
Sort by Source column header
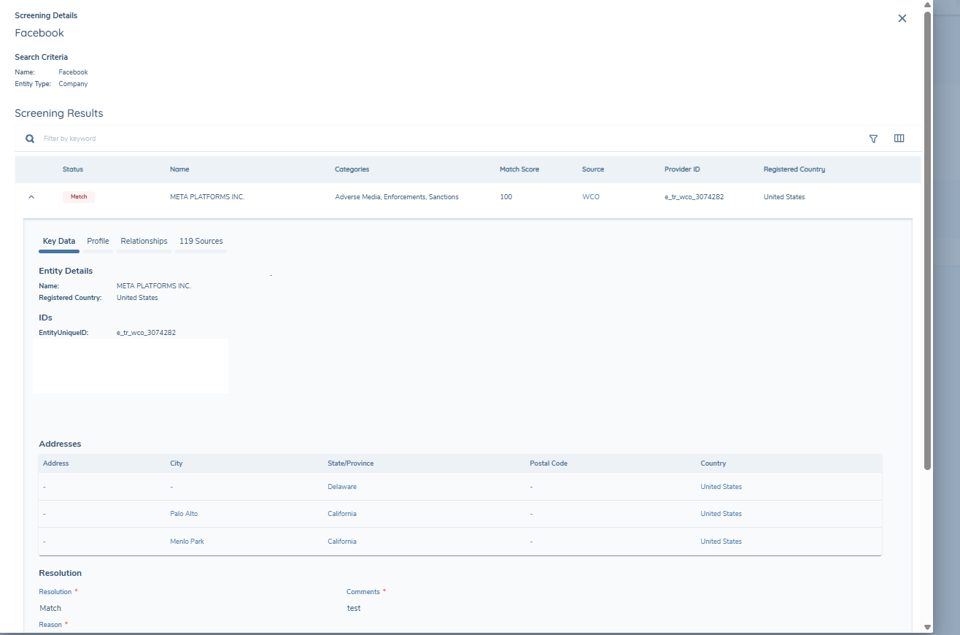pyautogui.click(x=593, y=169)
